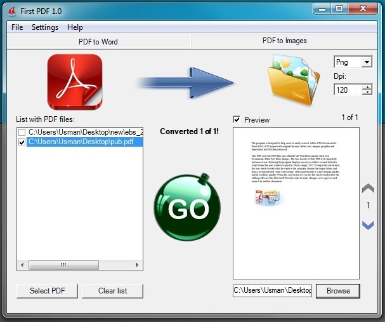Click the Dpi 120 value field
Image resolution: width=385 pixels, height=322 pixels.
click(x=348, y=90)
